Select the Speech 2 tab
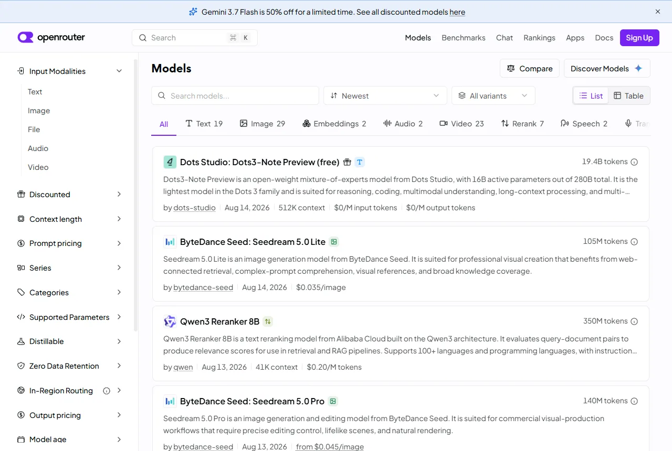Screen dimensions: 672x451 point(584,124)
